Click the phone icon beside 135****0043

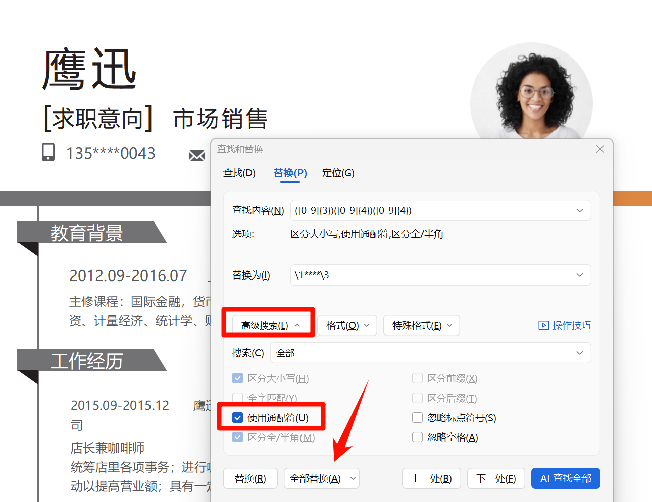pos(48,153)
